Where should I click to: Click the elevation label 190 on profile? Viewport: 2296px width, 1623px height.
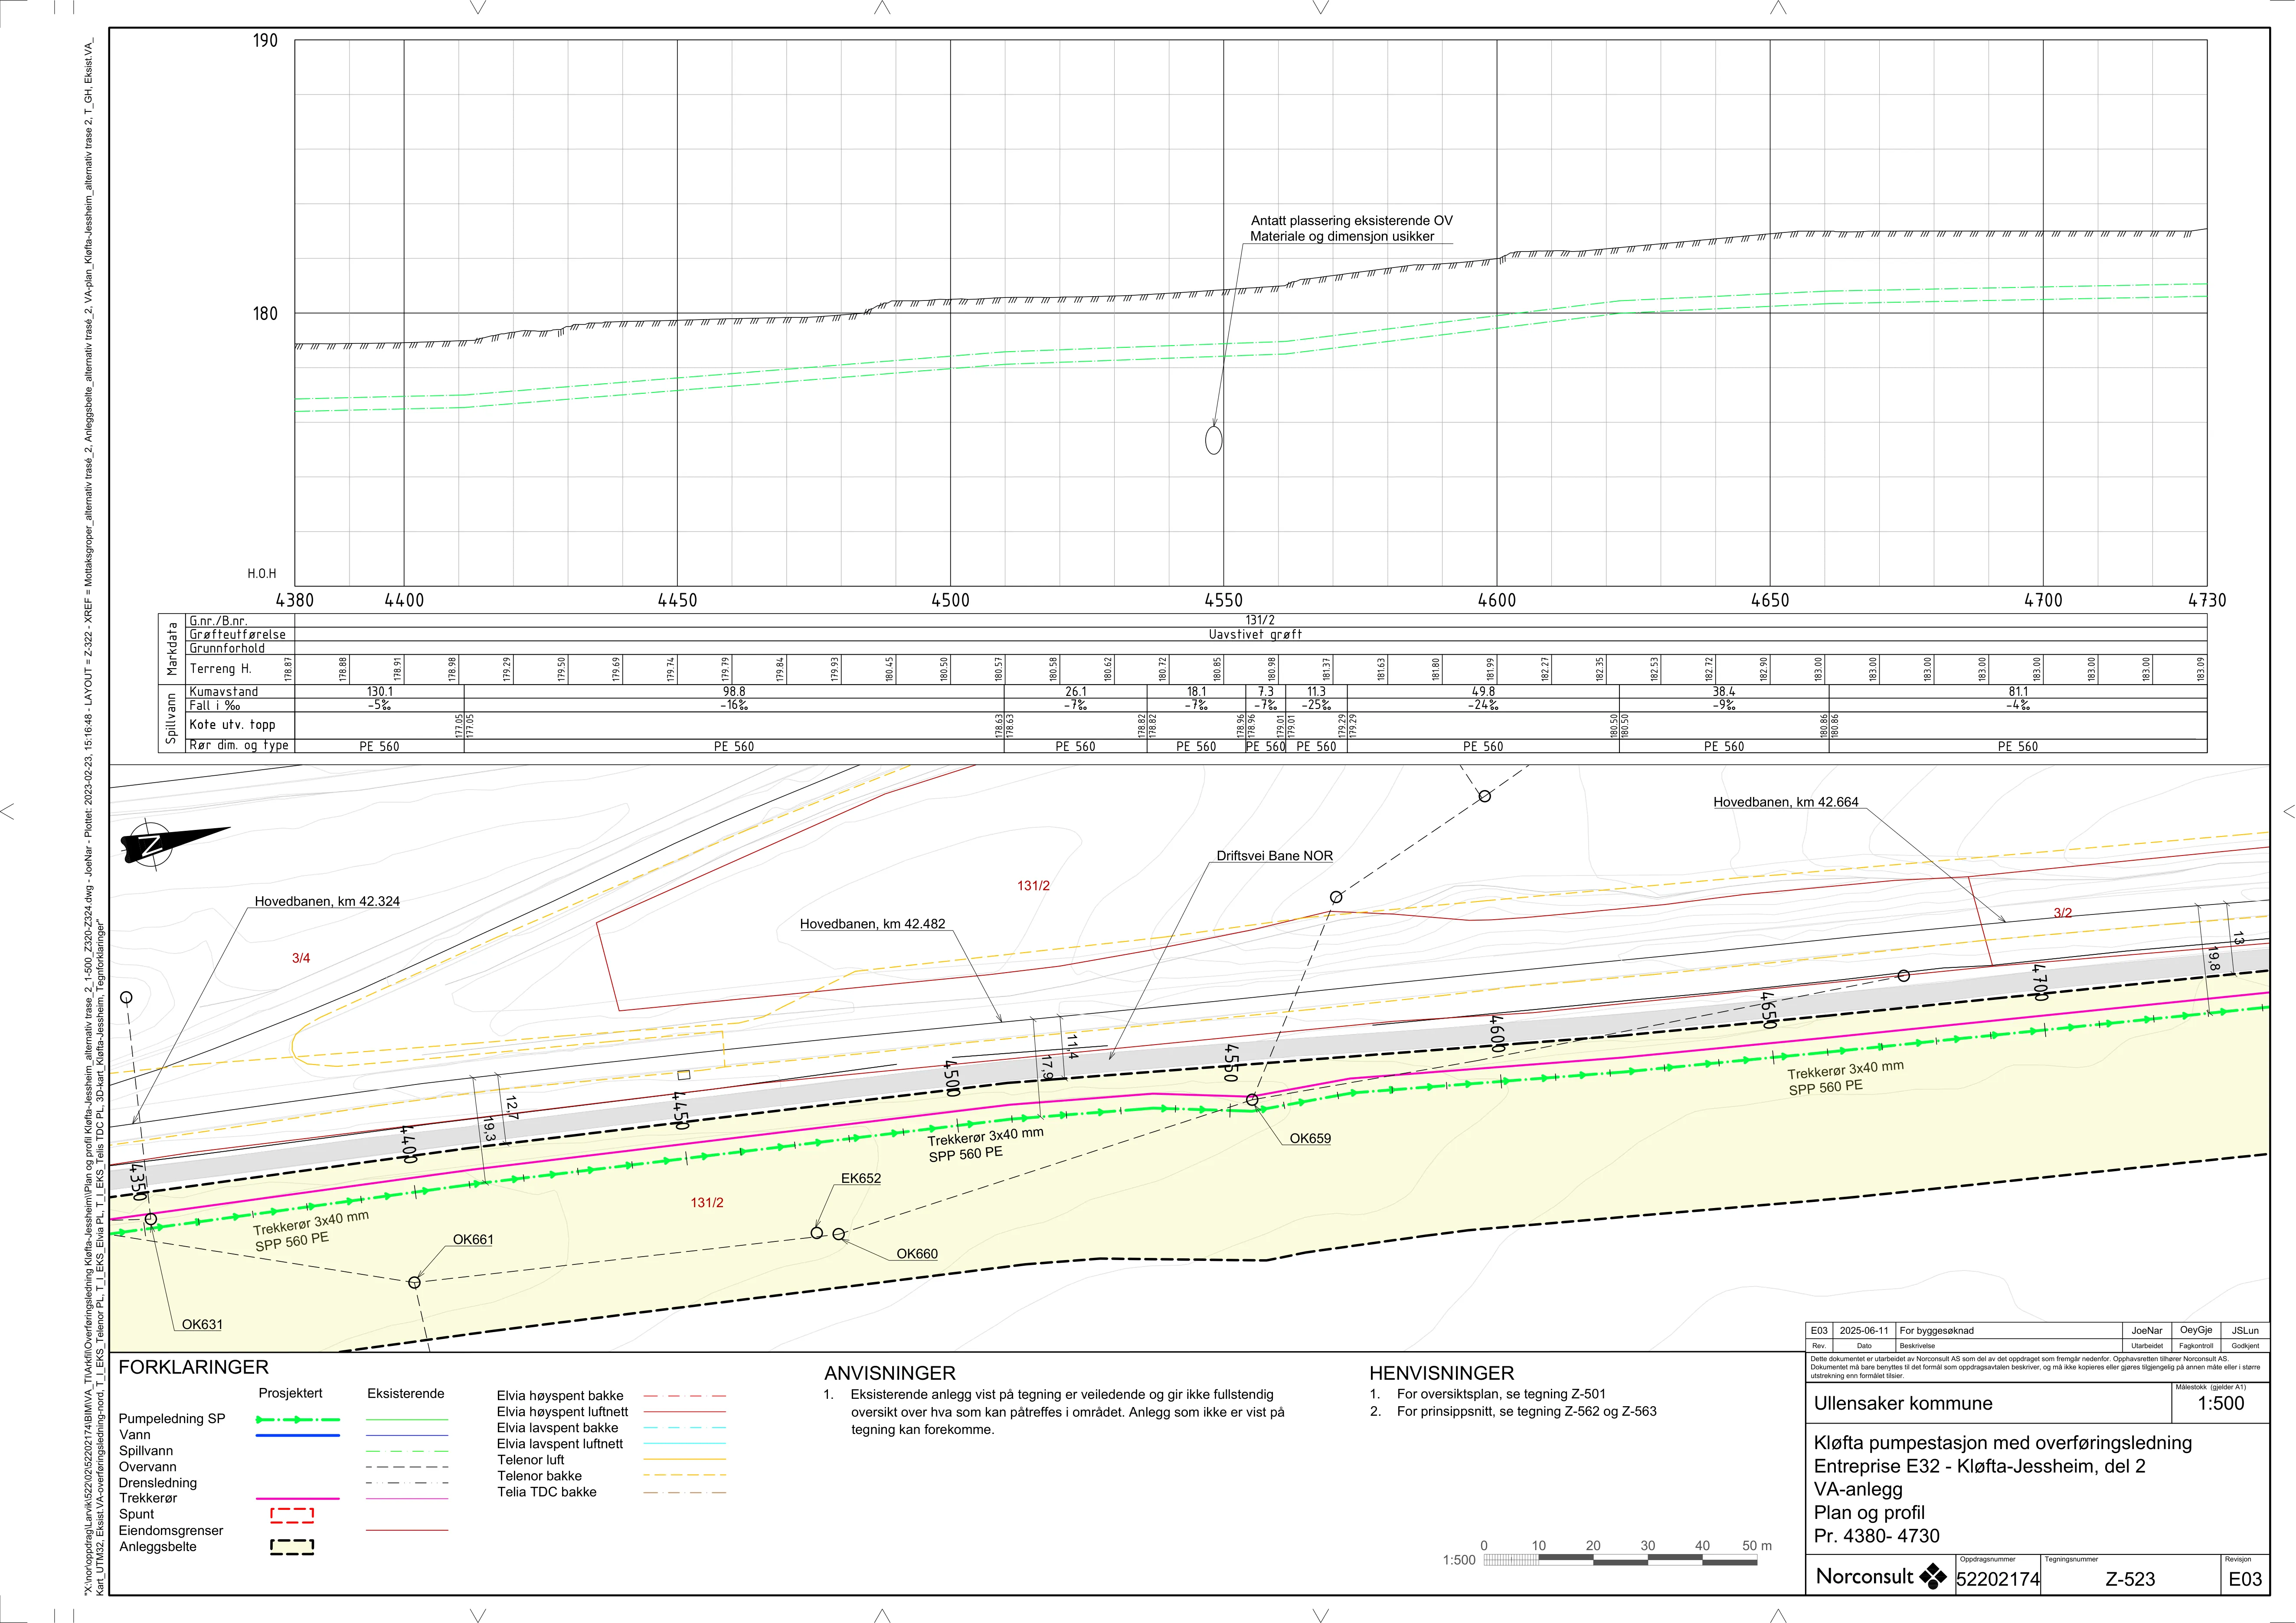tap(265, 41)
